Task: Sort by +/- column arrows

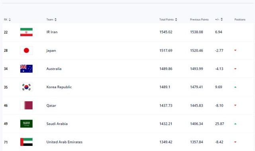Action: 222,19
